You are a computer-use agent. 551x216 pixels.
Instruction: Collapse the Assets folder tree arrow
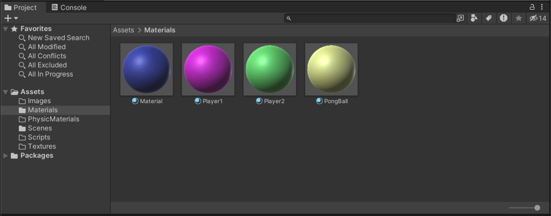(5, 92)
